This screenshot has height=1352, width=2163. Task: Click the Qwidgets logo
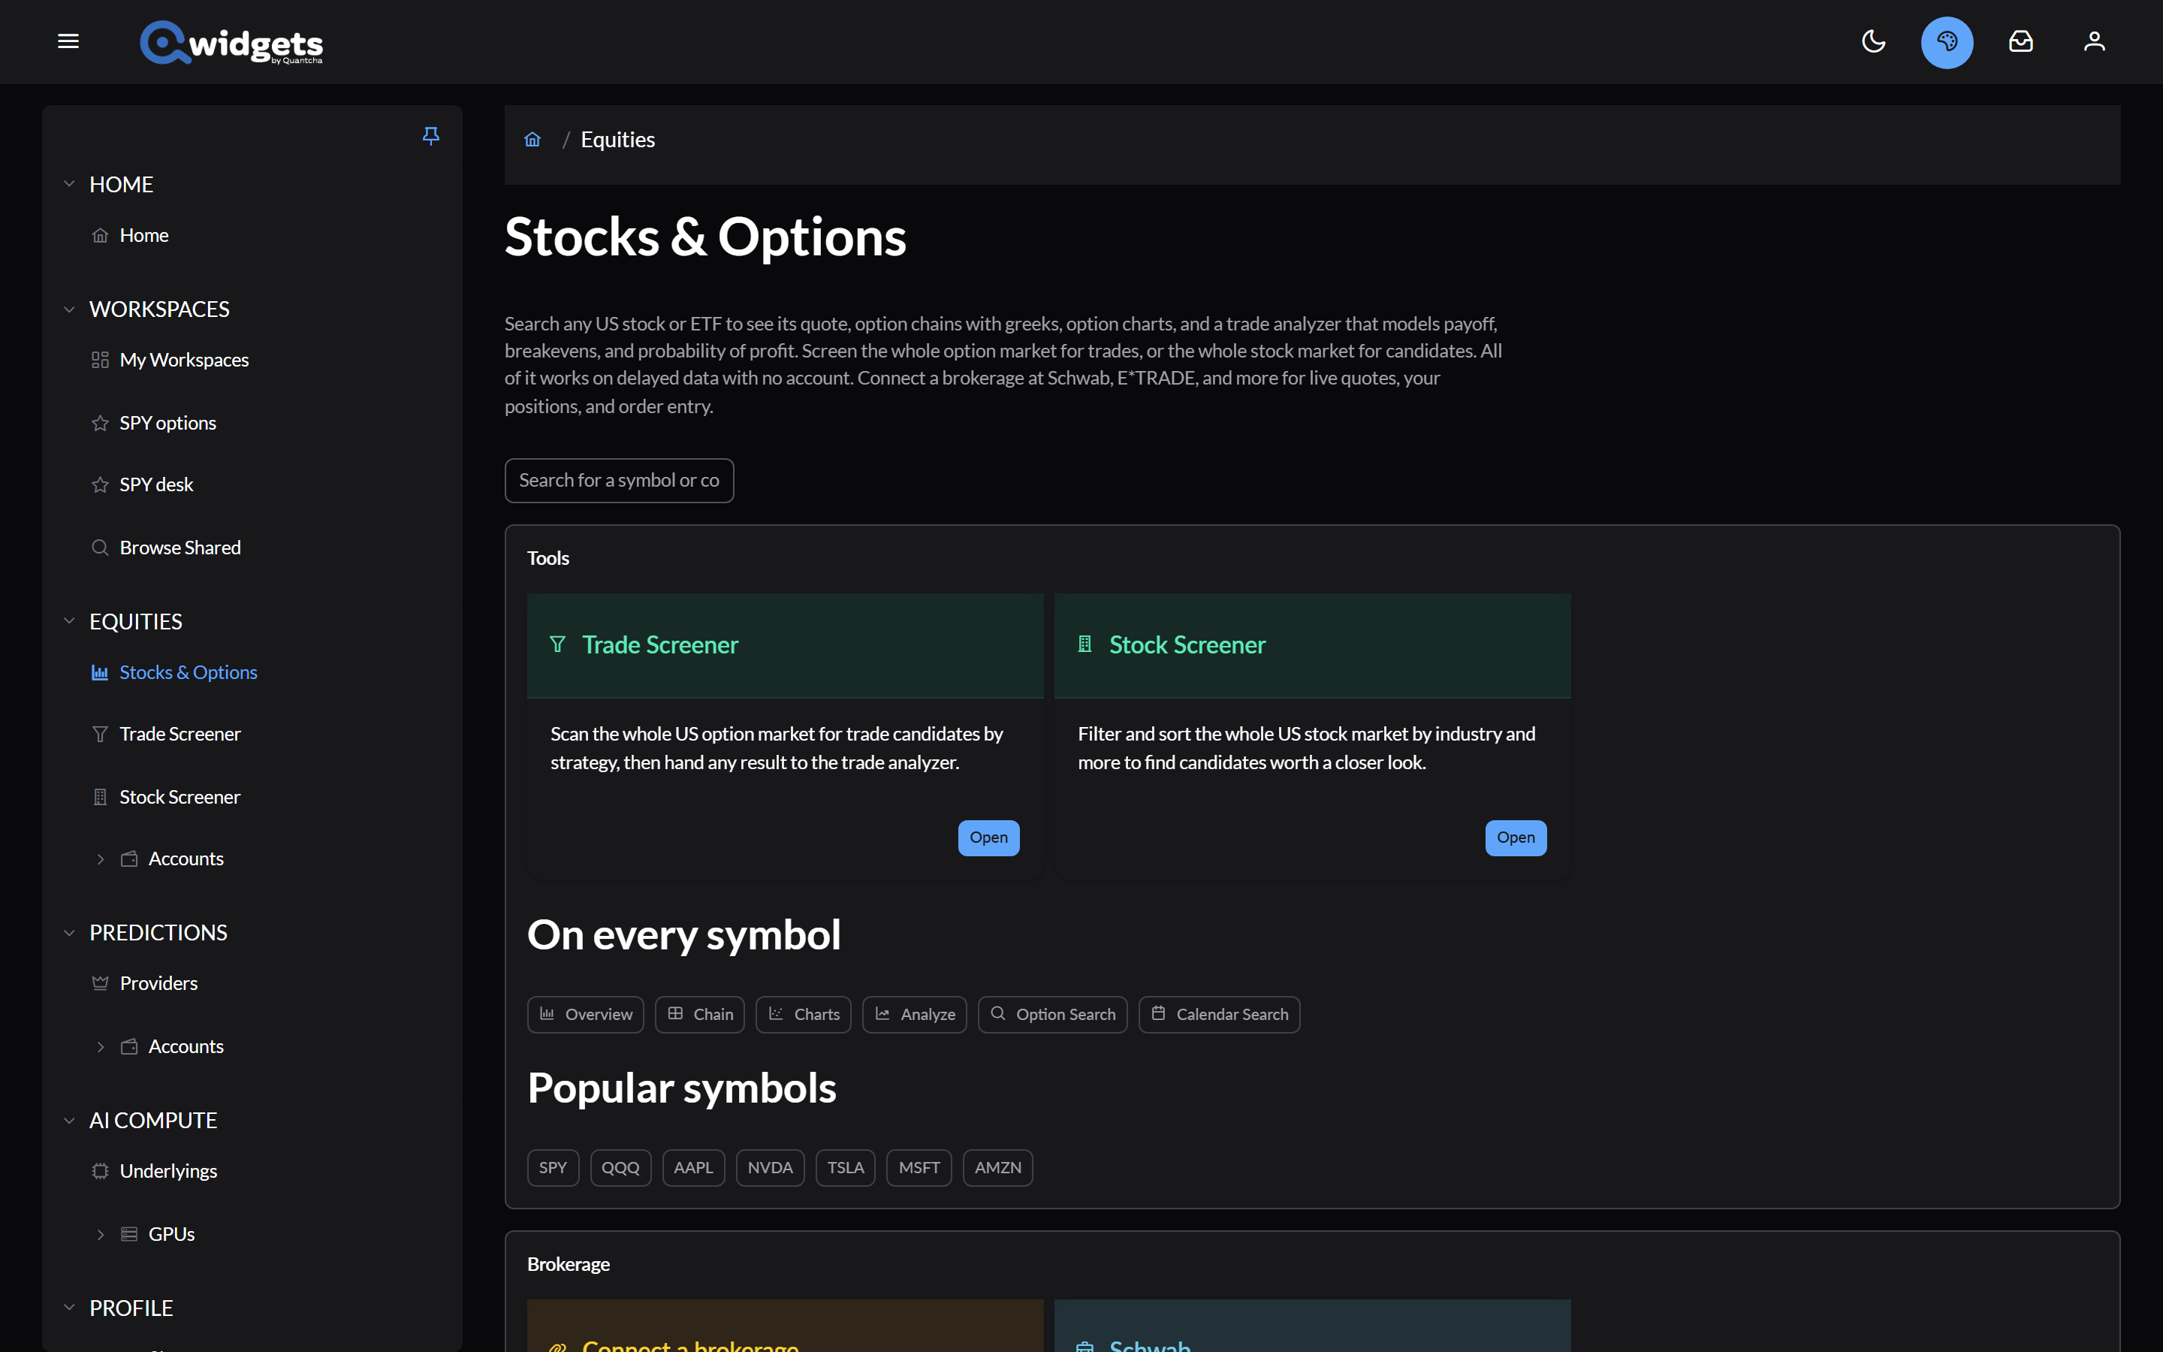pos(231,42)
